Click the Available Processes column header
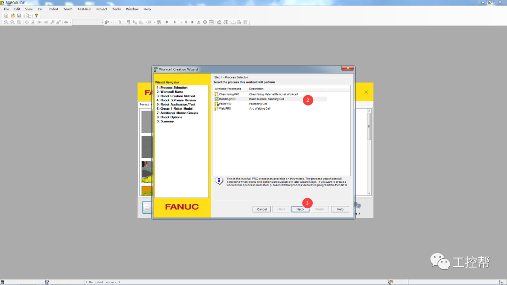507x285 pixels. tap(230, 89)
